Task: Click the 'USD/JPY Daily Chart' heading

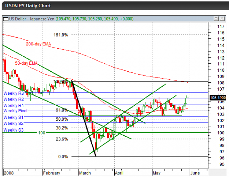Action: tap(28, 6)
